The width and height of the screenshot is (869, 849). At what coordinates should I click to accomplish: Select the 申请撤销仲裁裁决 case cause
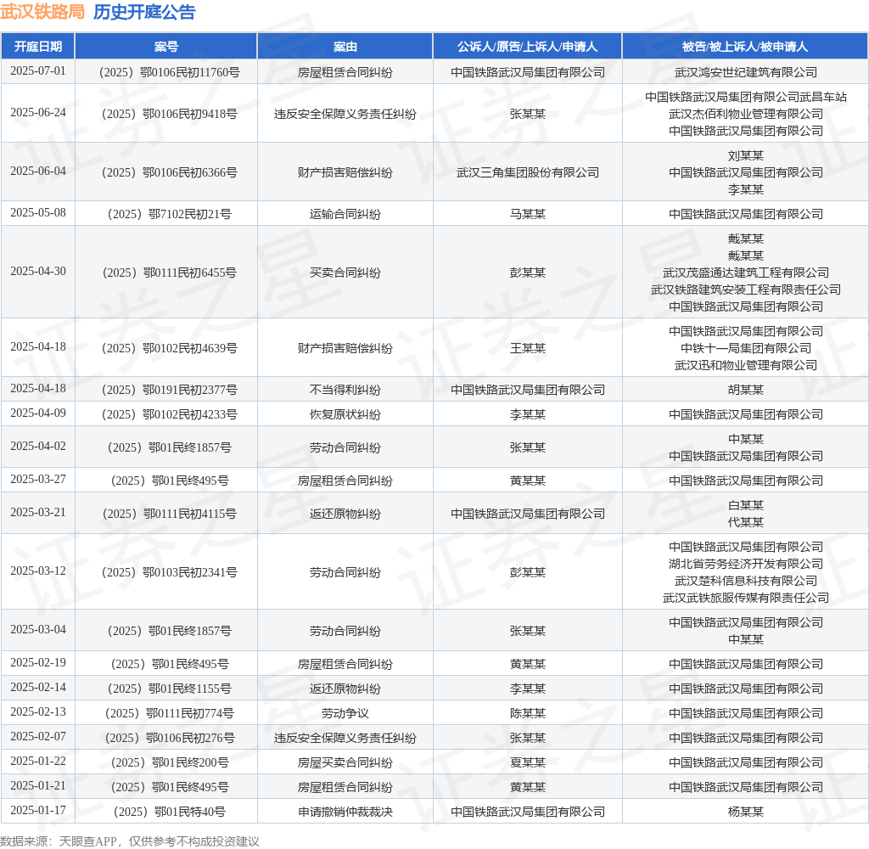coord(345,812)
